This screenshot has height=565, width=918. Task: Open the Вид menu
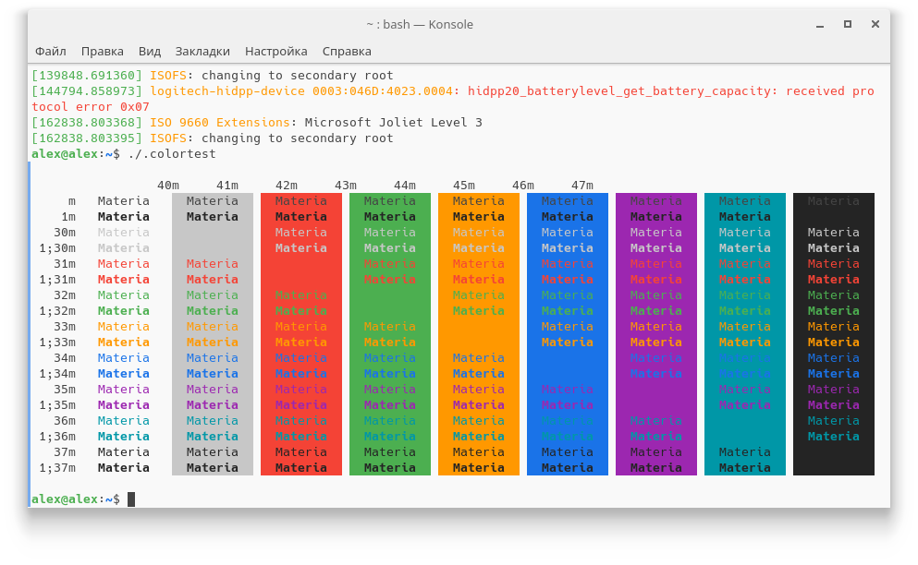click(149, 52)
